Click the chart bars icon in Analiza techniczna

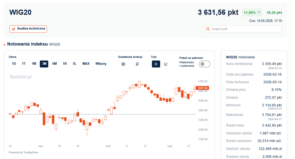click(x=13, y=29)
